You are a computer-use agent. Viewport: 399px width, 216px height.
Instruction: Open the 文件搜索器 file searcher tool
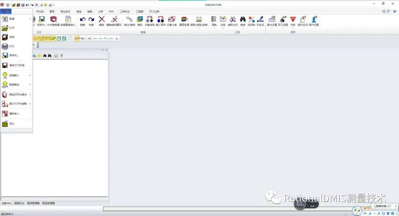click(54, 21)
